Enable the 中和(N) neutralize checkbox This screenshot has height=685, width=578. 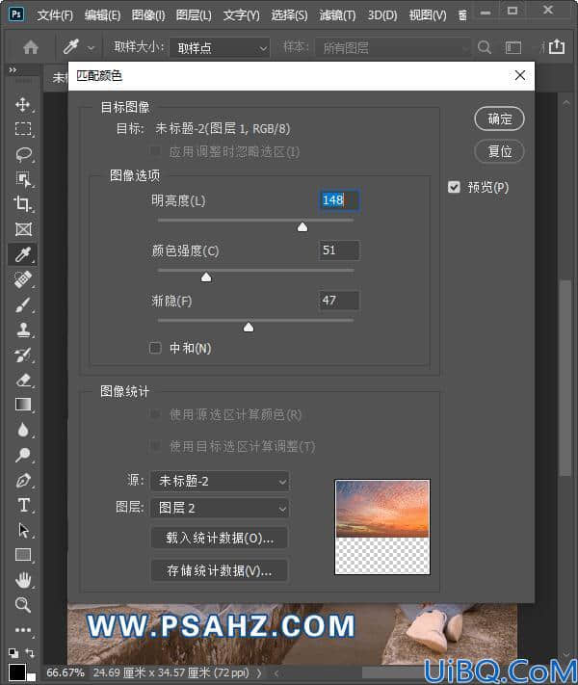pyautogui.click(x=155, y=348)
